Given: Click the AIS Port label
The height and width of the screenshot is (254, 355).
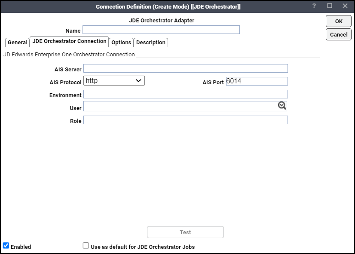Looking at the screenshot, I should point(213,83).
